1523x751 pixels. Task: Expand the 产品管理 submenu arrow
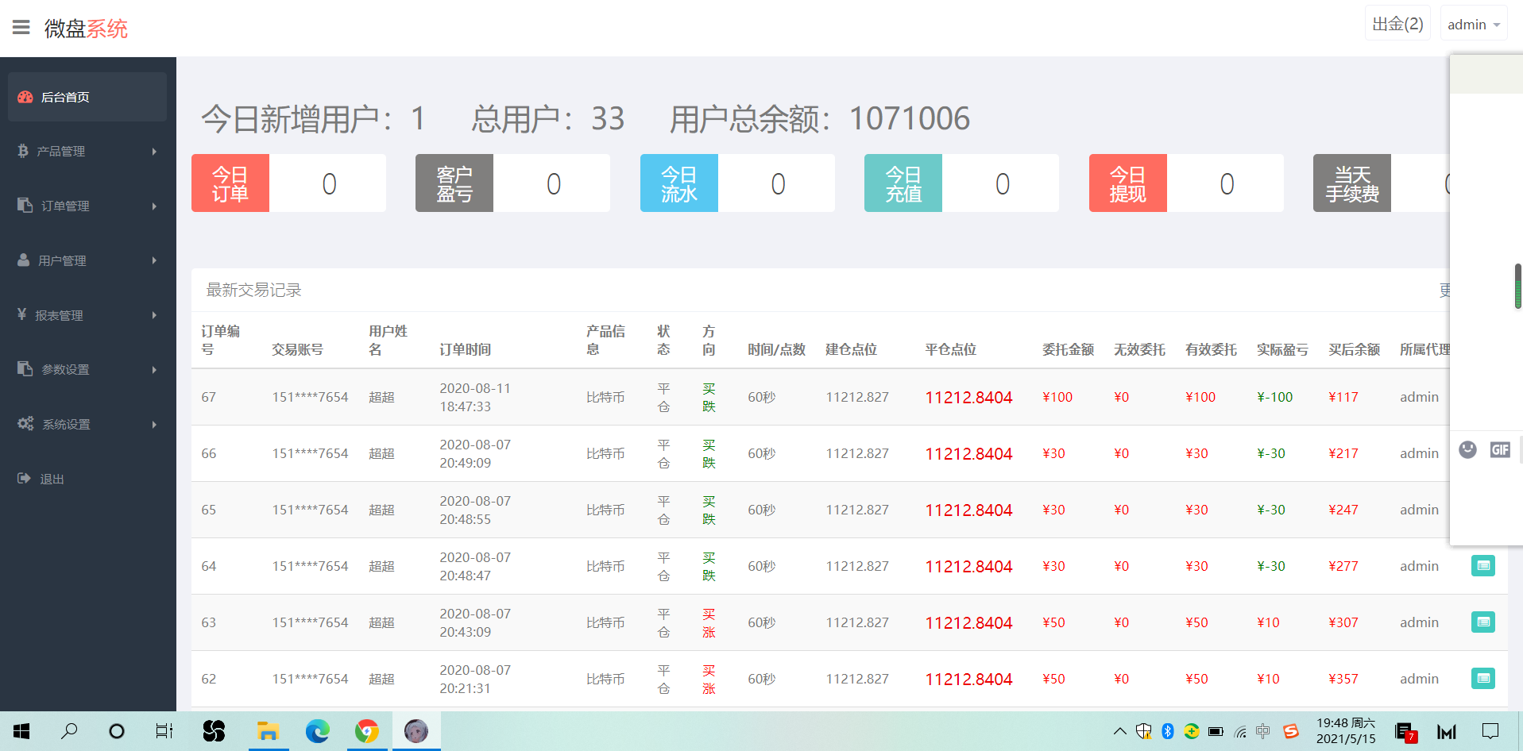coord(154,151)
